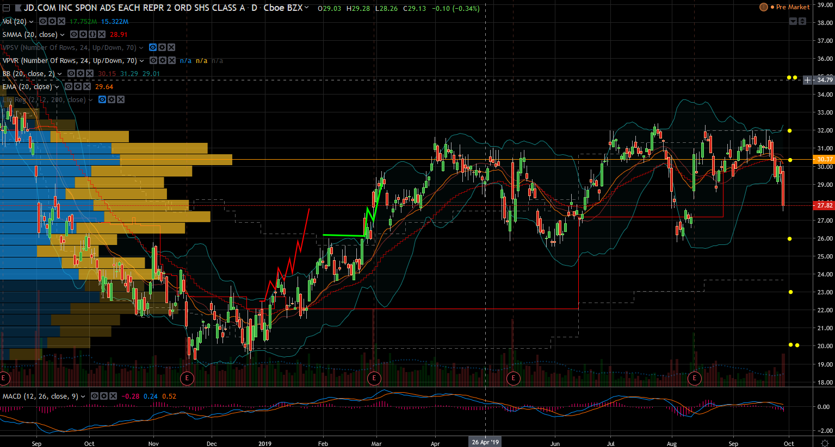Open settings for the Vol (20) indicator
This screenshot has height=447, width=835.
pyautogui.click(x=52, y=22)
